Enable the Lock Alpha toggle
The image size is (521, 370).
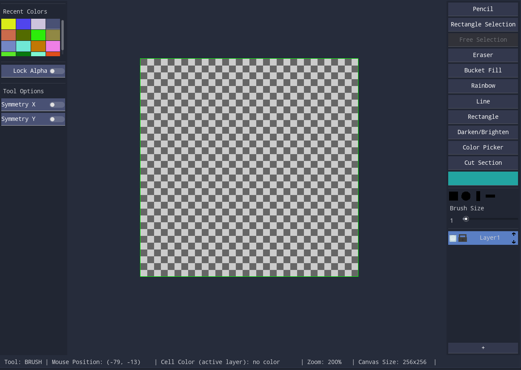[x=57, y=71]
